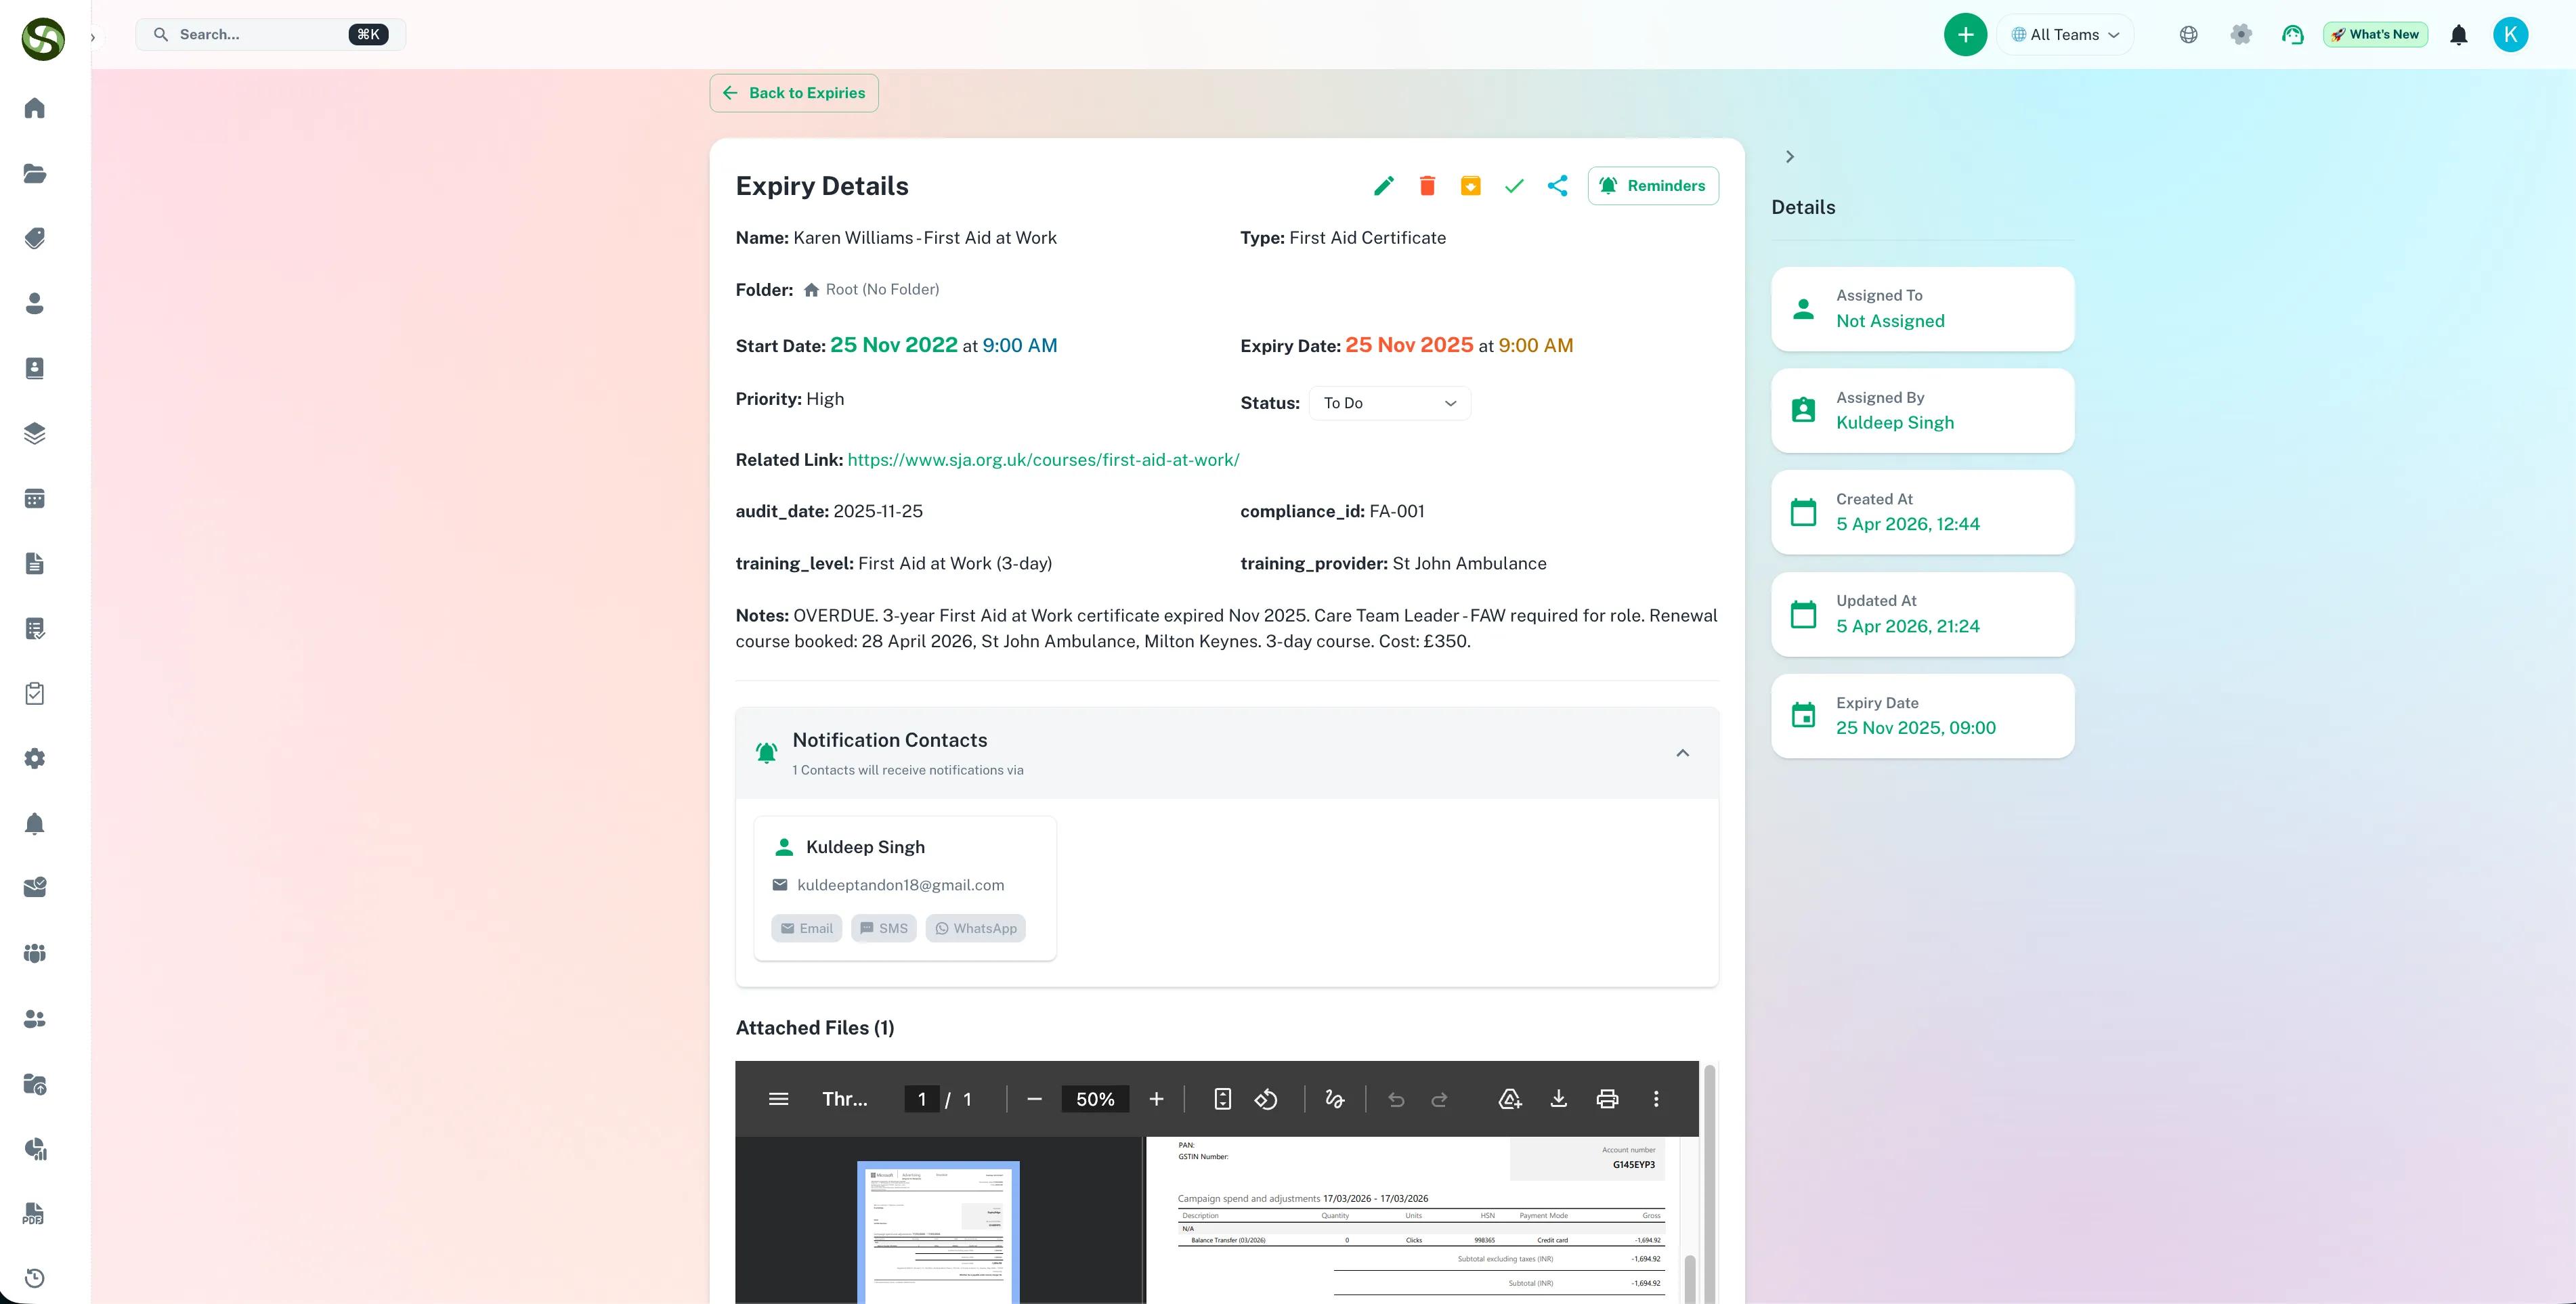Click the green checkmark complete icon
This screenshot has width=2576, height=1304.
1514,186
